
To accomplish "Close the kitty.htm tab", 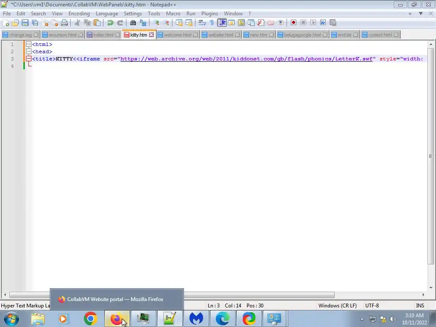I will [151, 35].
